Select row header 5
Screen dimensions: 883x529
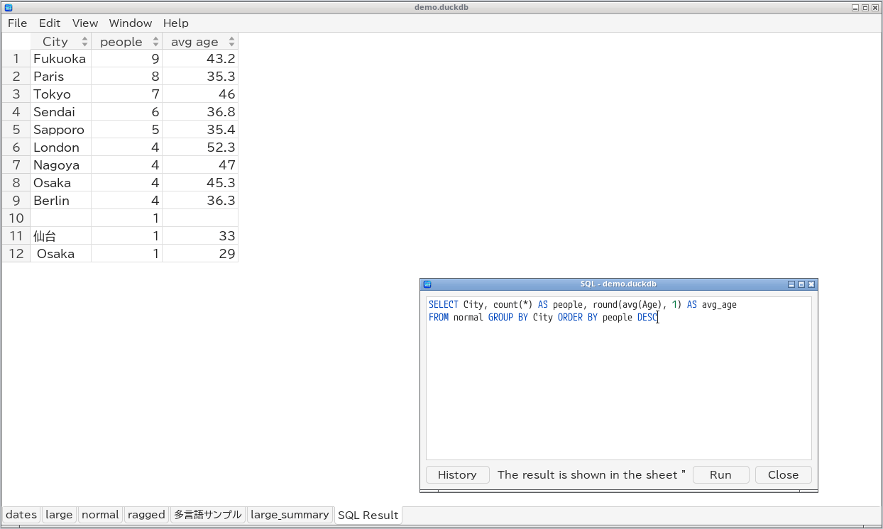pyautogui.click(x=16, y=130)
